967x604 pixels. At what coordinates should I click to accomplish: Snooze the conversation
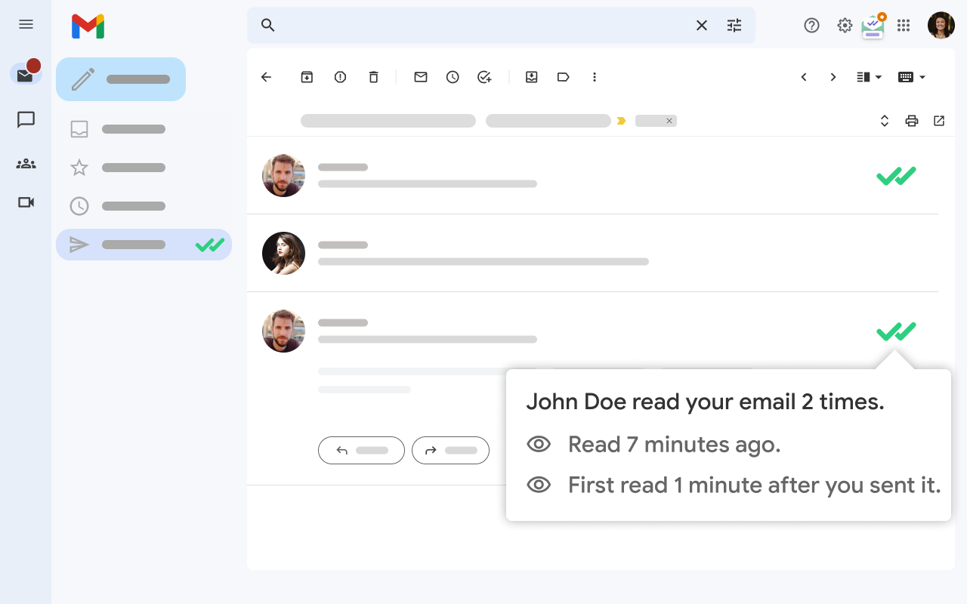[x=453, y=76]
